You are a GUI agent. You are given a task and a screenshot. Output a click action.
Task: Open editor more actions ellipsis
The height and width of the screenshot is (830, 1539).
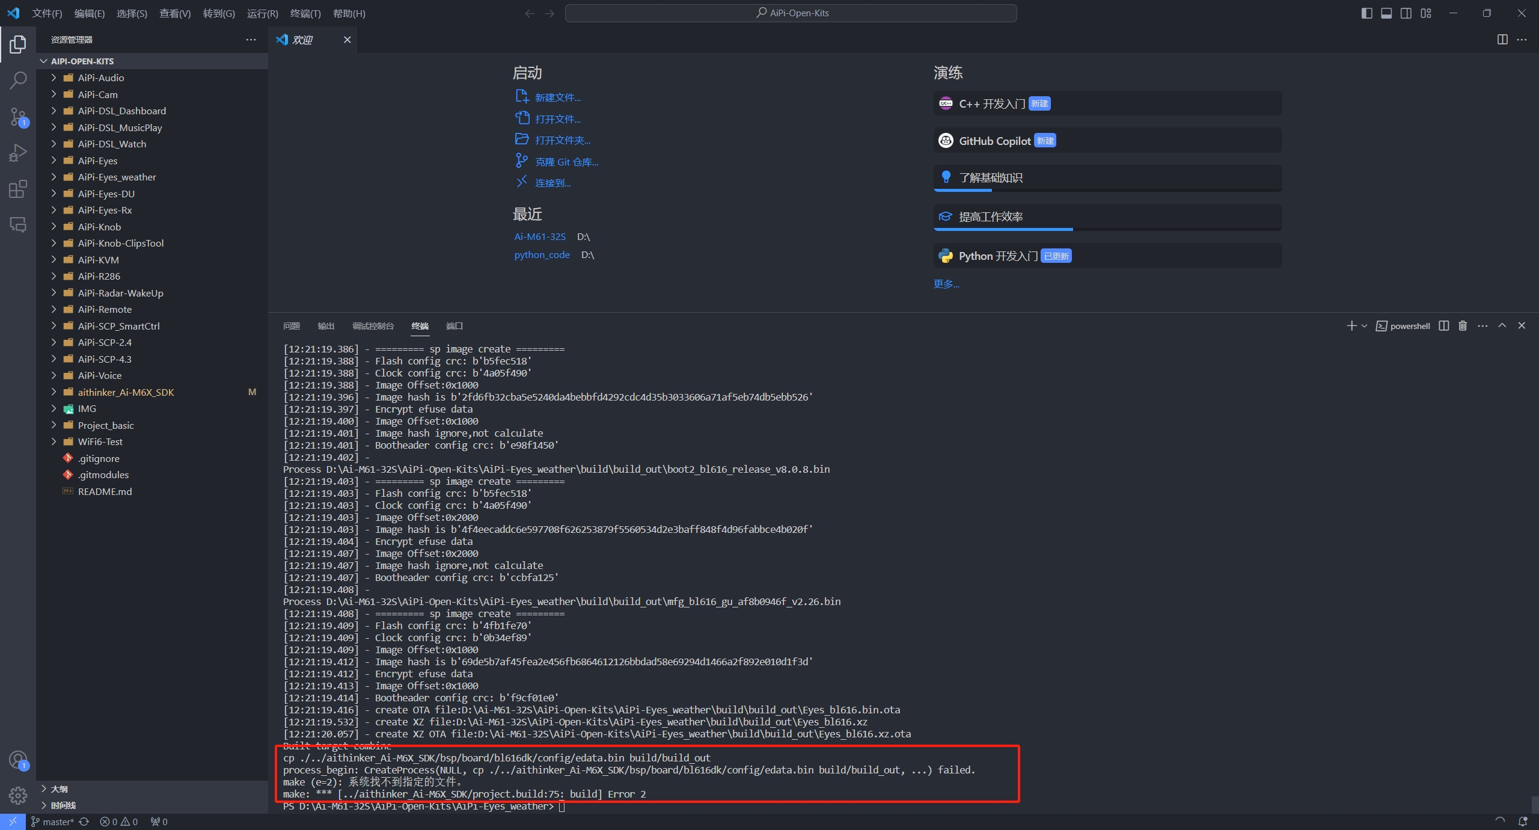1522,39
